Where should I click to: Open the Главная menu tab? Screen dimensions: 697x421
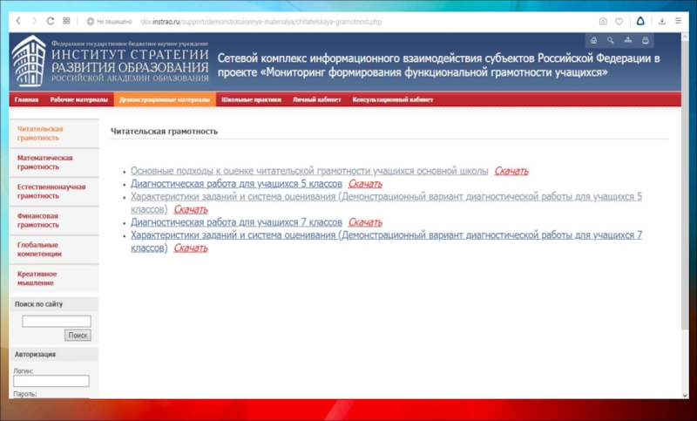[x=26, y=100]
